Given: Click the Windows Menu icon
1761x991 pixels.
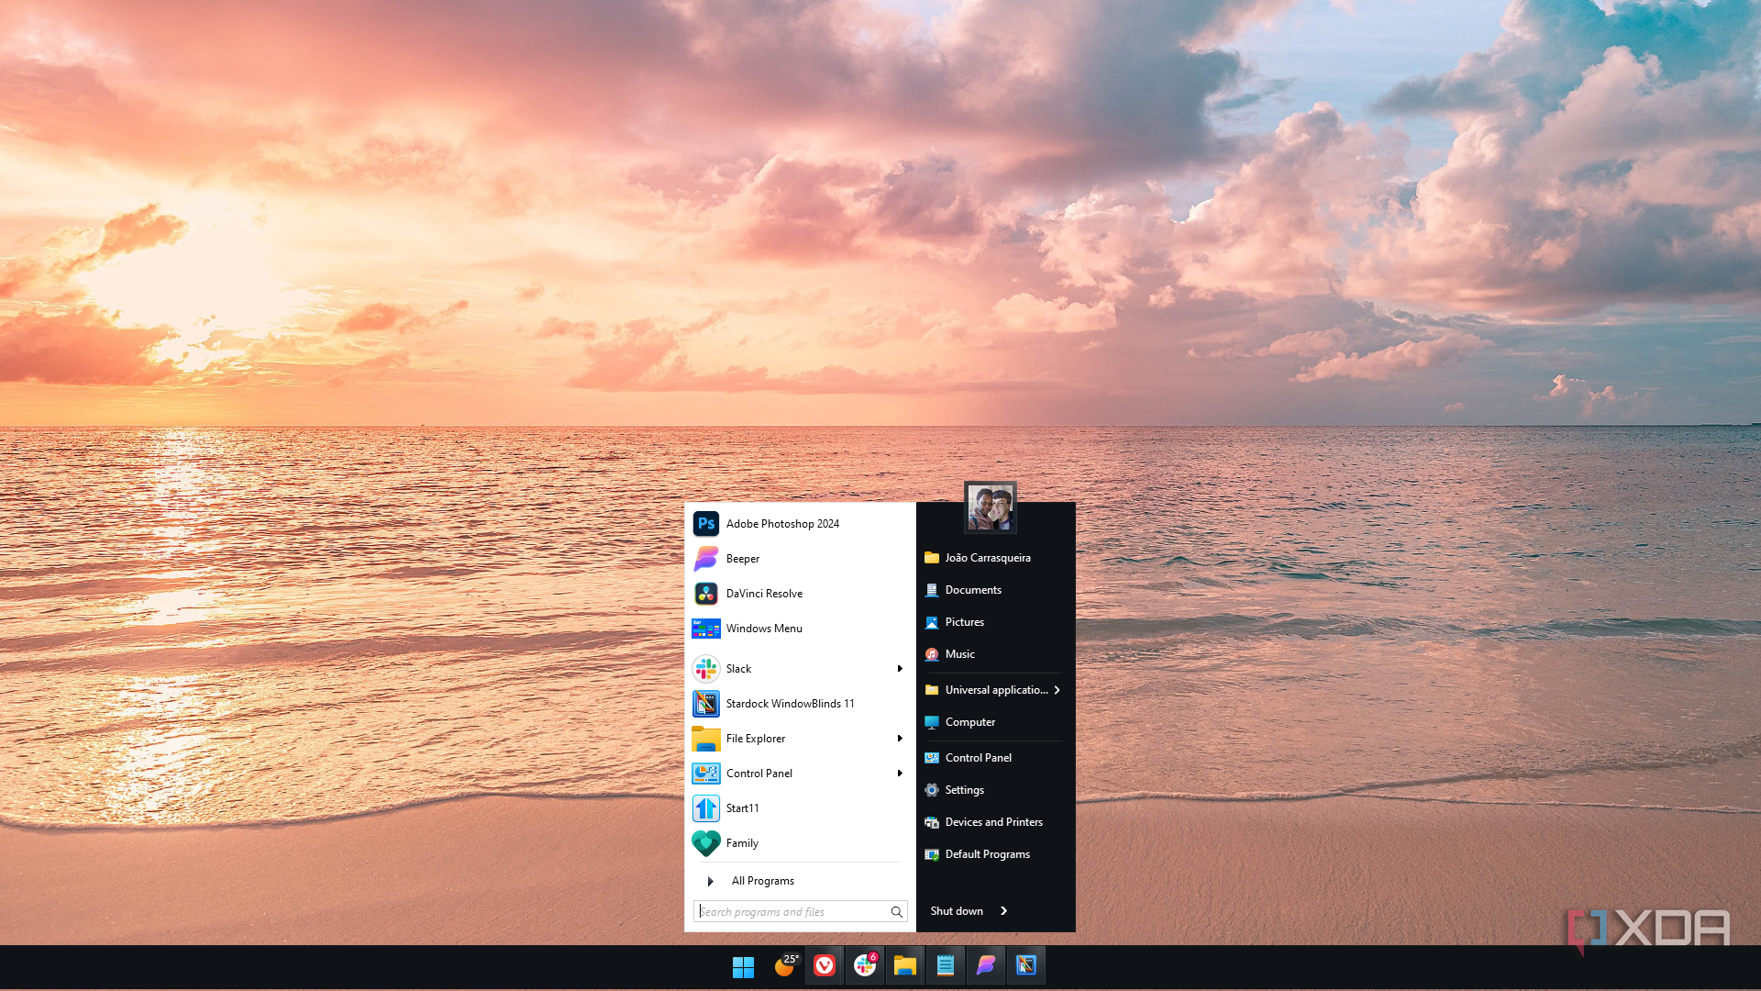Looking at the screenshot, I should [x=705, y=629].
